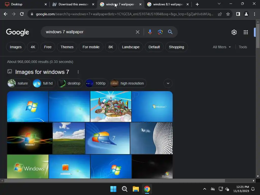Image resolution: width=260 pixels, height=195 pixels.
Task: Open search Tools
Action: (243, 47)
